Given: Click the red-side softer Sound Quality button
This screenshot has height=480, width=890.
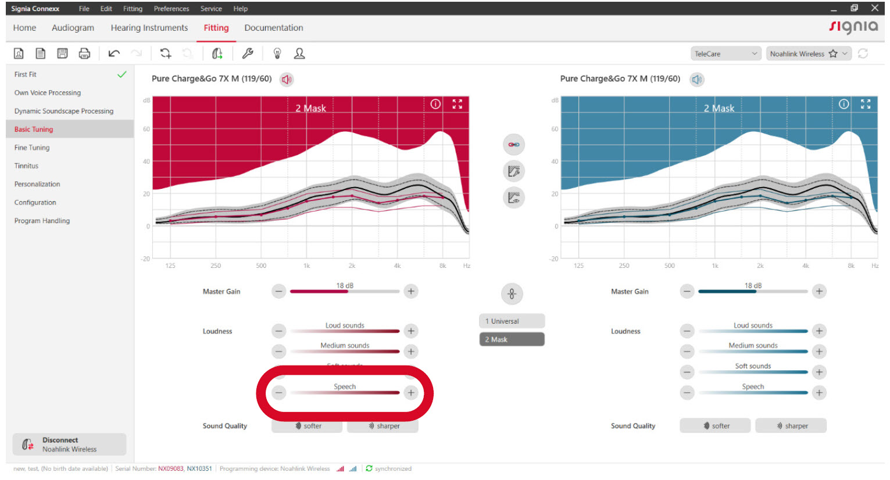Looking at the screenshot, I should (307, 426).
